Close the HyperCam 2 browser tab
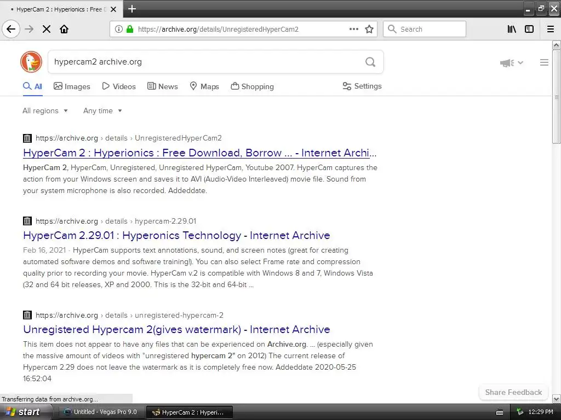561x420 pixels. point(113,9)
